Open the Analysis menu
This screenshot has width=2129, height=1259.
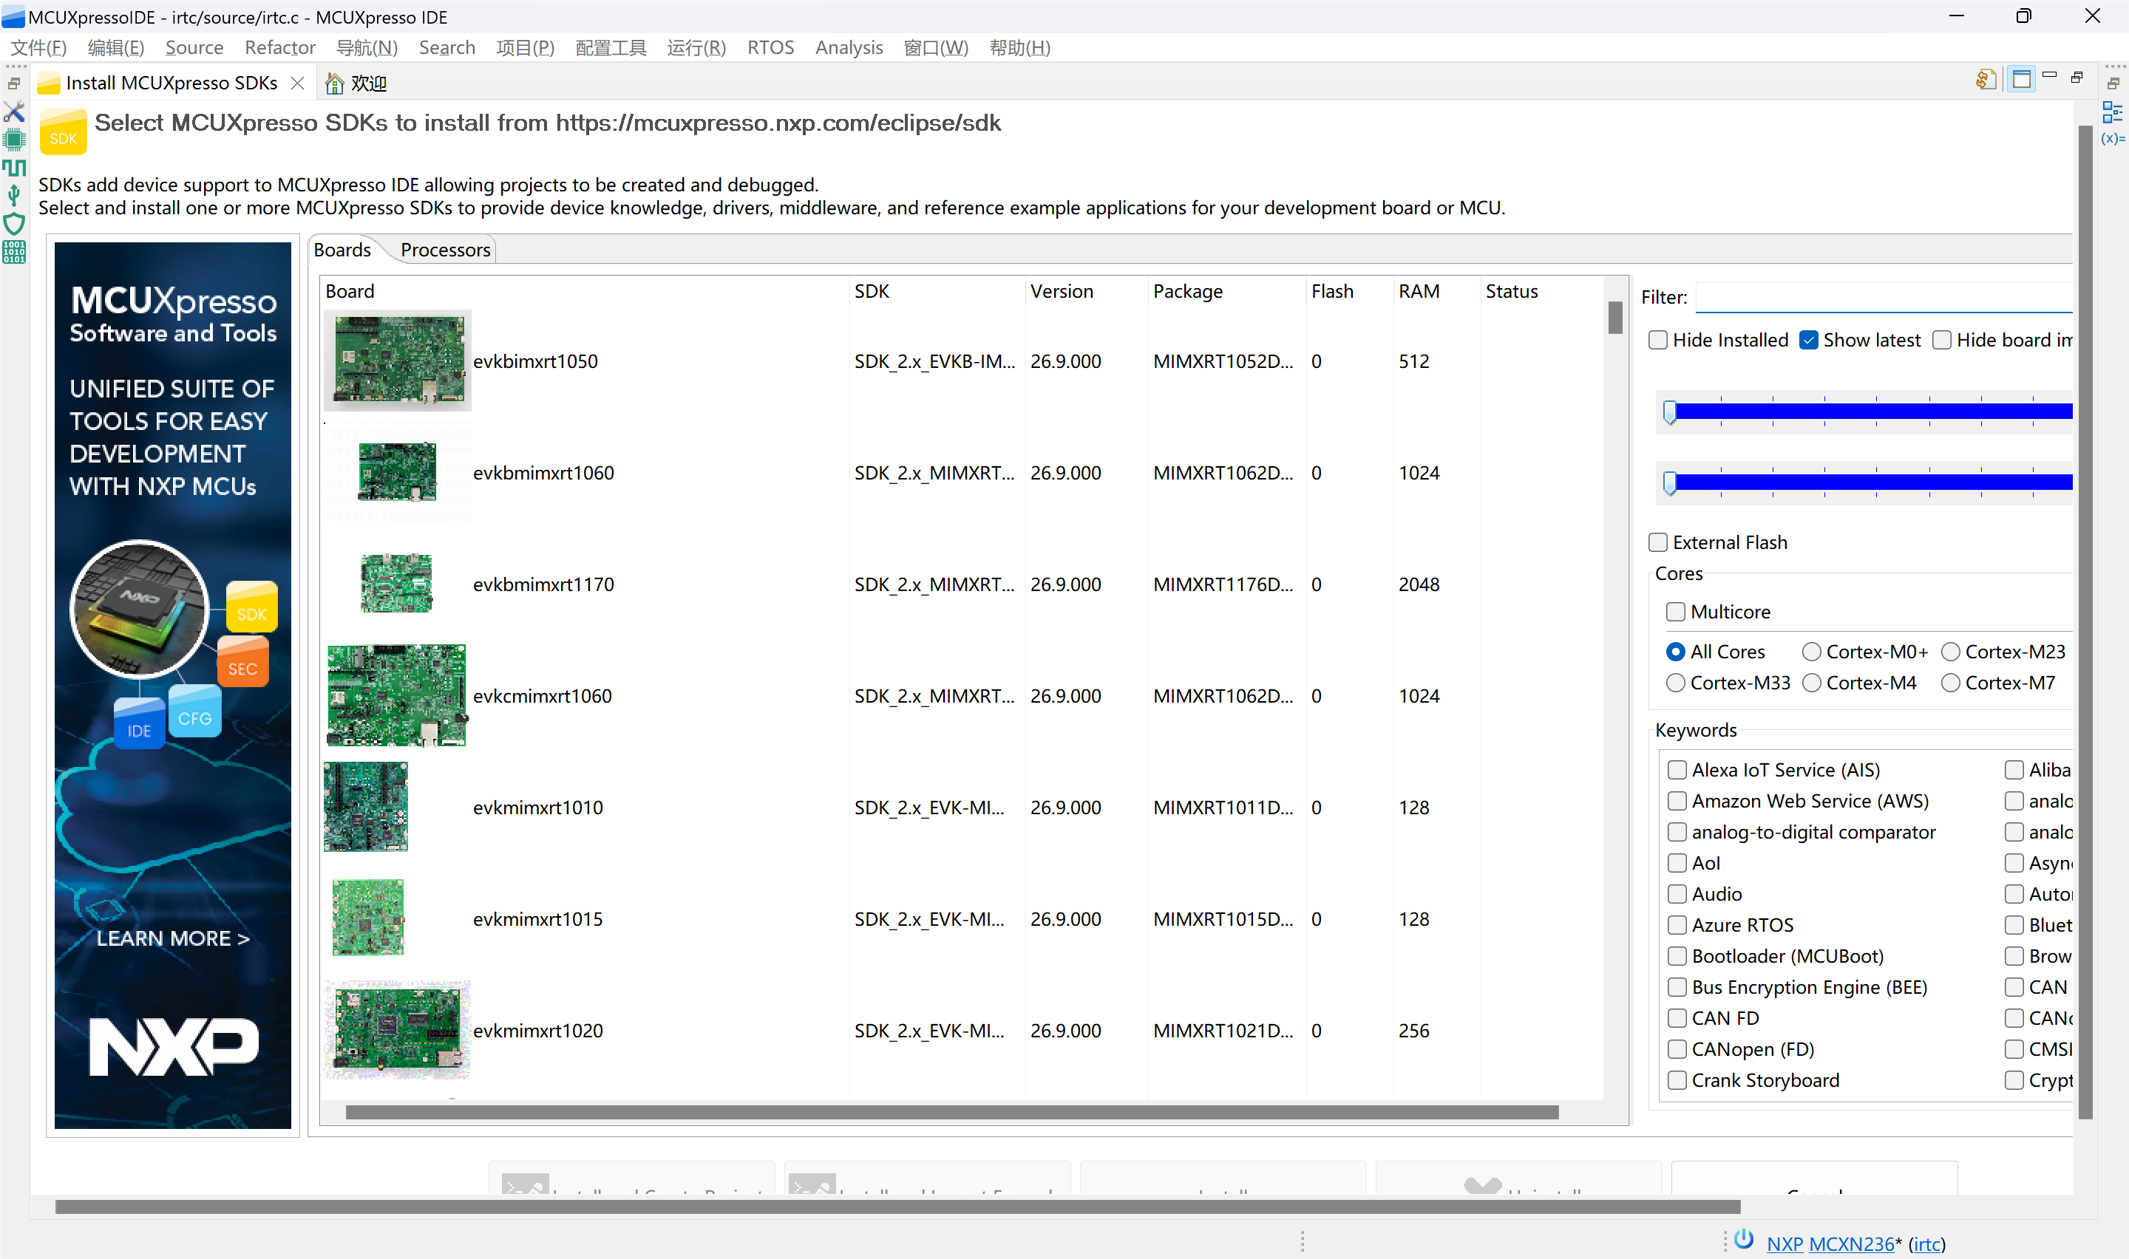pos(849,47)
